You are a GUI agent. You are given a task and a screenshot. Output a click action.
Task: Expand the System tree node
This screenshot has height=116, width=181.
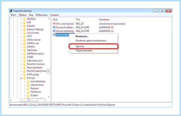(x=25, y=96)
